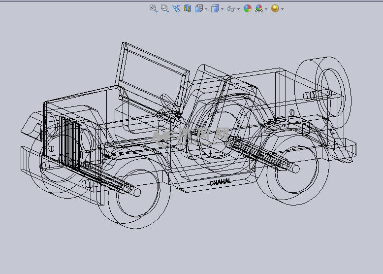Click the View Orientation cube icon
This screenshot has height=274, width=383.
[199, 8]
